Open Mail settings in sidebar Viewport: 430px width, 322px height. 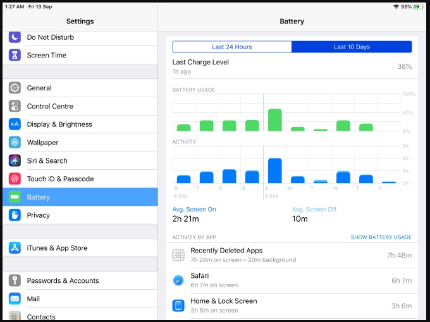click(x=33, y=299)
